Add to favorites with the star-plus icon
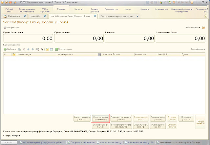 pos(161,2)
